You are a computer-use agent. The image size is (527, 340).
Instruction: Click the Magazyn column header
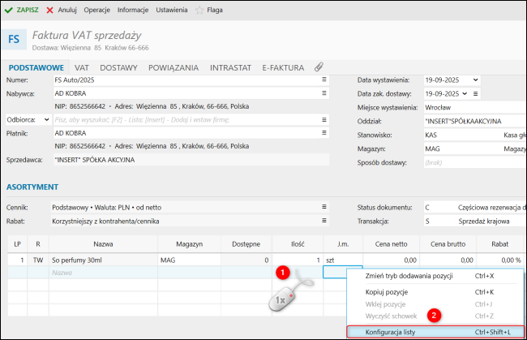[189, 244]
